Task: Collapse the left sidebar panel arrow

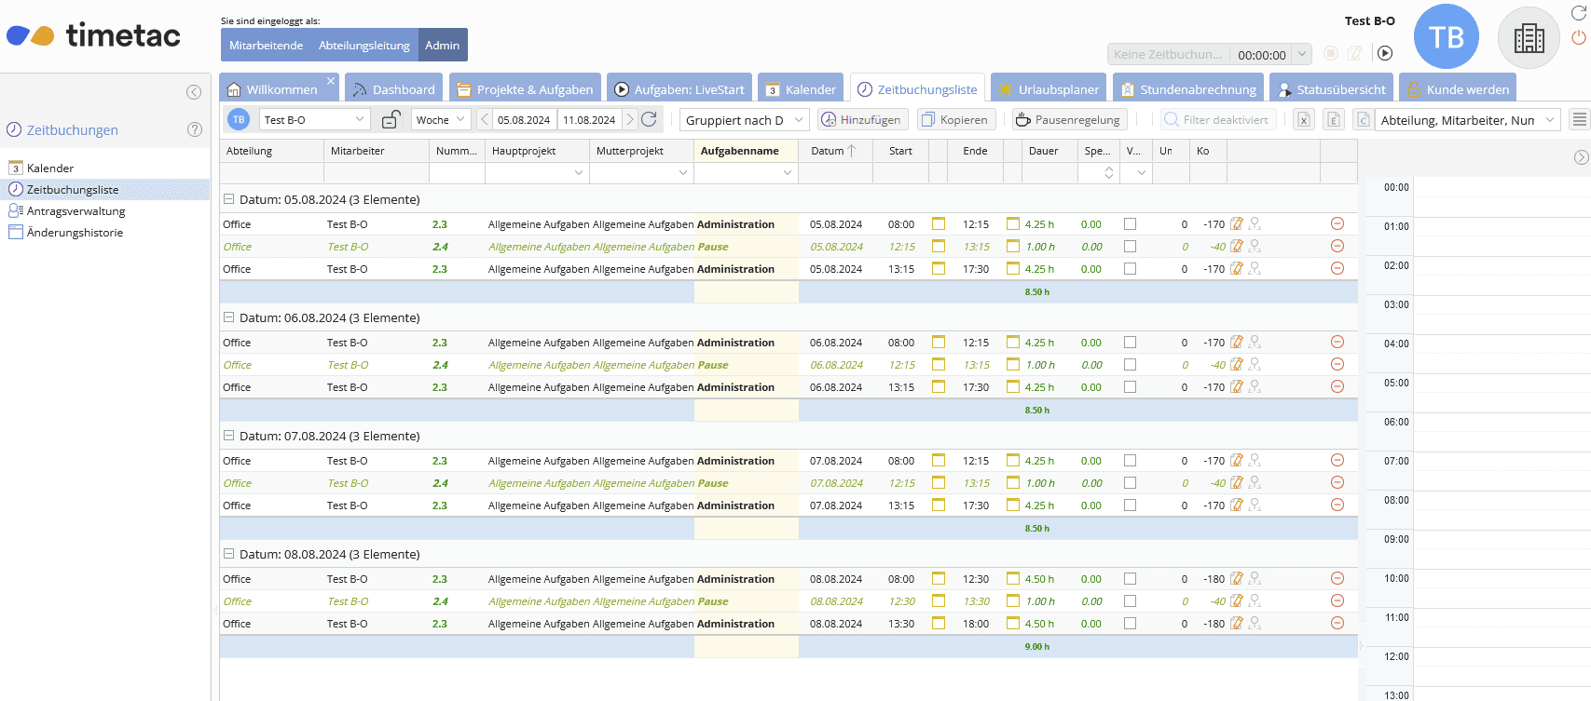Action: 194,92
